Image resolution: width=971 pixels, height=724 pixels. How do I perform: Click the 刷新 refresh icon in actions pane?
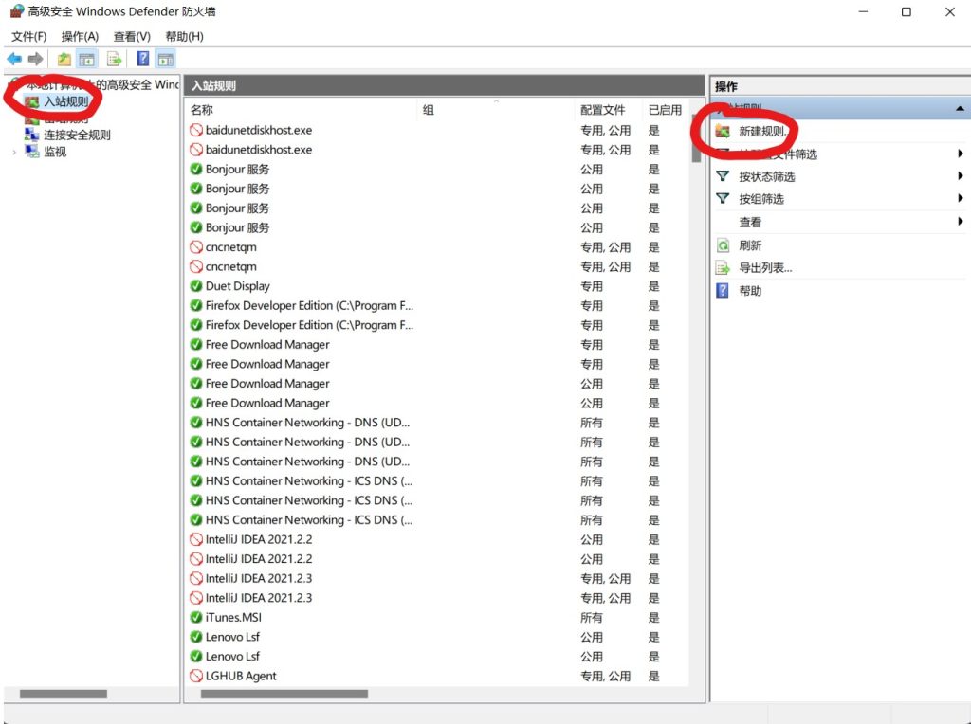point(723,245)
